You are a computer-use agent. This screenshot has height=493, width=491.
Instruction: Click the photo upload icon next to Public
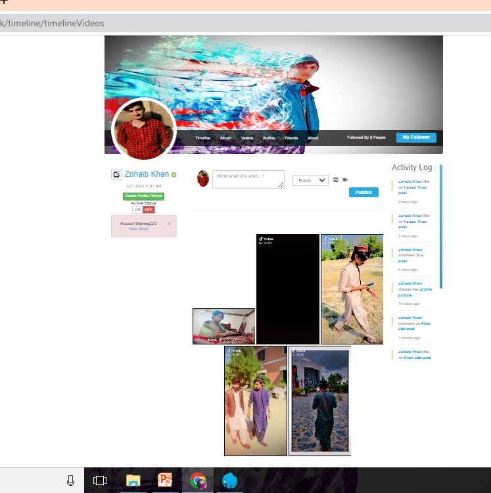336,179
